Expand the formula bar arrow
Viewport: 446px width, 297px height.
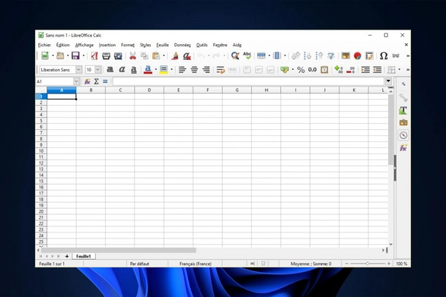click(x=389, y=81)
